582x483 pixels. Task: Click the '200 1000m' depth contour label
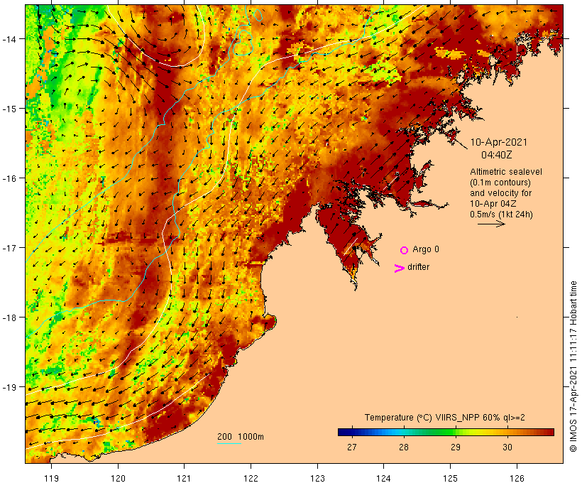(x=241, y=437)
